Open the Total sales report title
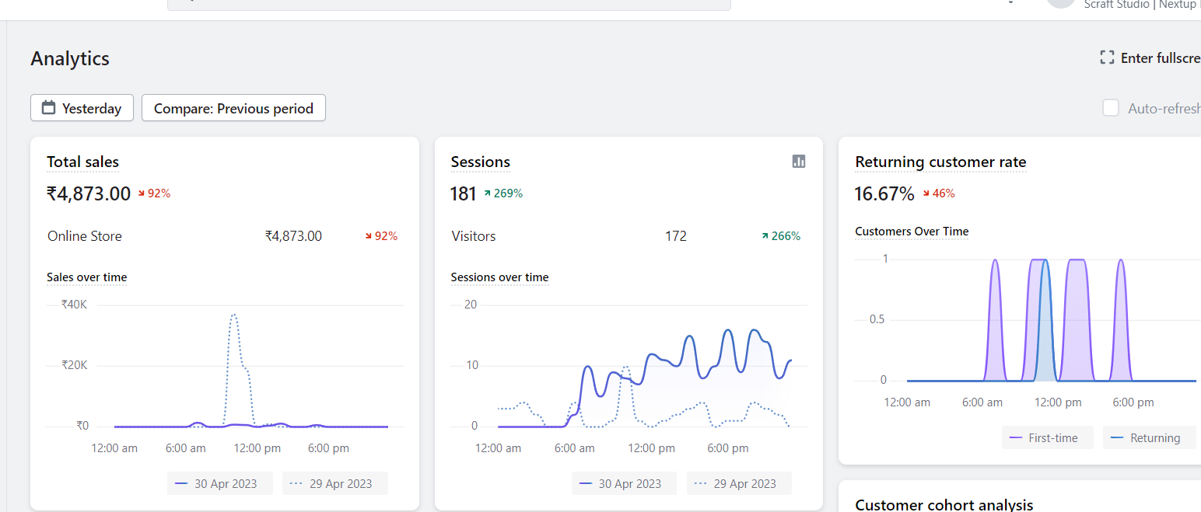 pyautogui.click(x=82, y=162)
